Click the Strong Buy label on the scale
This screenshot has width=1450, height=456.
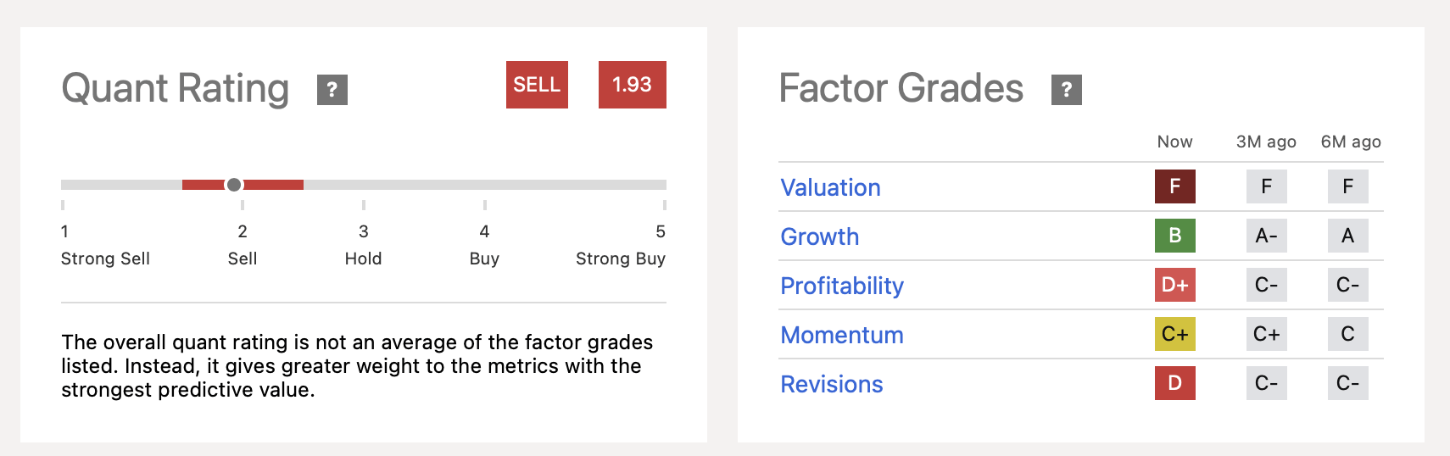point(620,259)
